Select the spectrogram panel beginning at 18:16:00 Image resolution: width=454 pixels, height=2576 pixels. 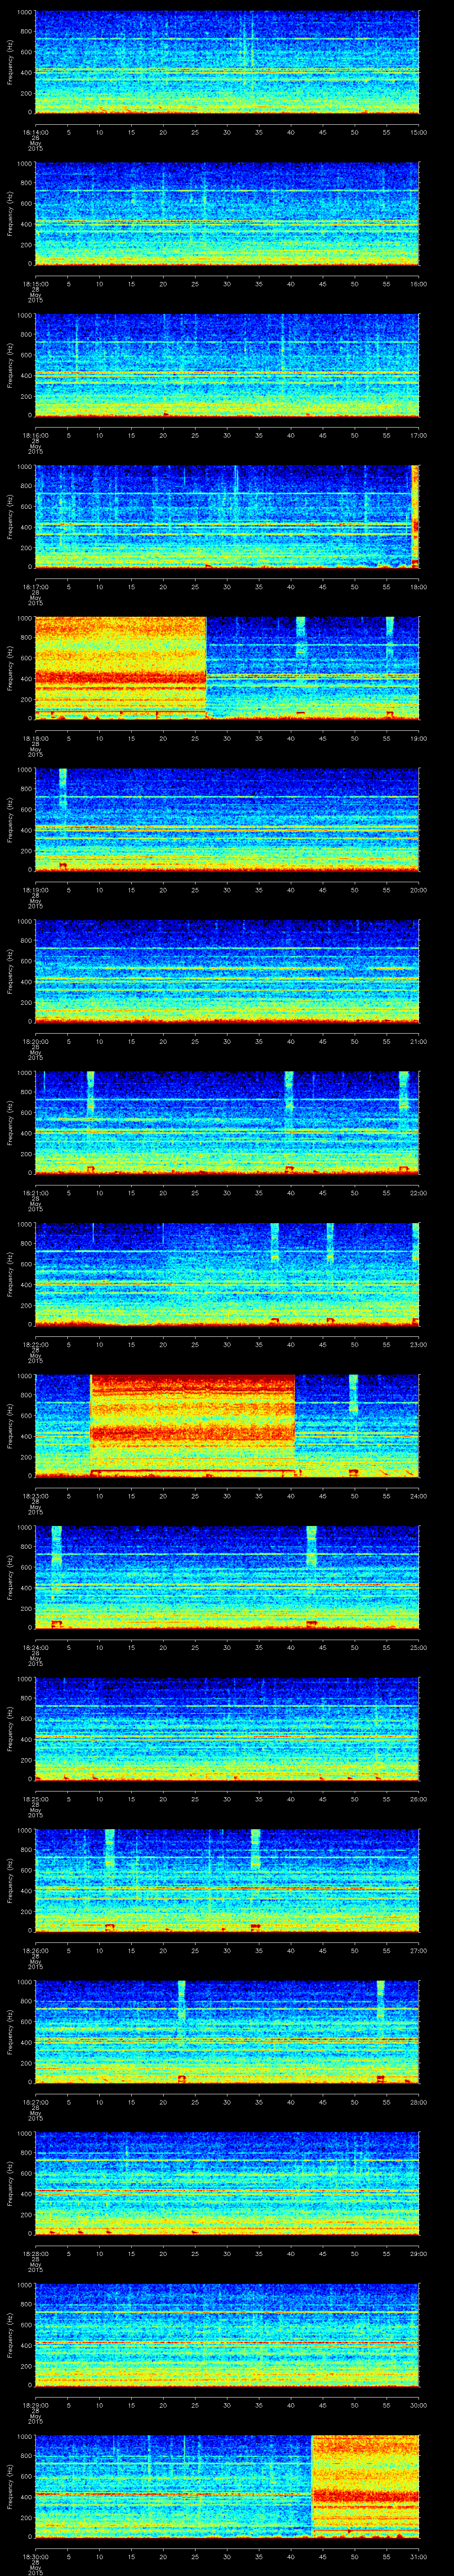point(227,365)
